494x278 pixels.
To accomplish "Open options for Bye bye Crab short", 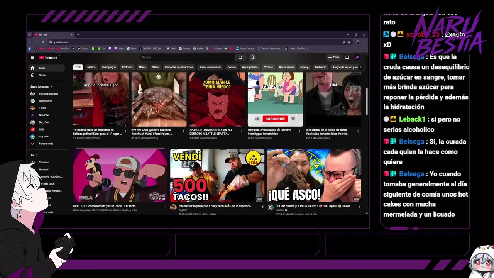I will (183, 131).
